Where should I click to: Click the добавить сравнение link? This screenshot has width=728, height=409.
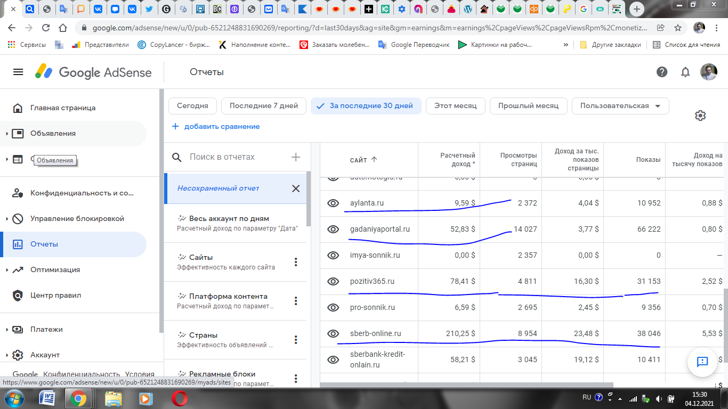click(216, 127)
